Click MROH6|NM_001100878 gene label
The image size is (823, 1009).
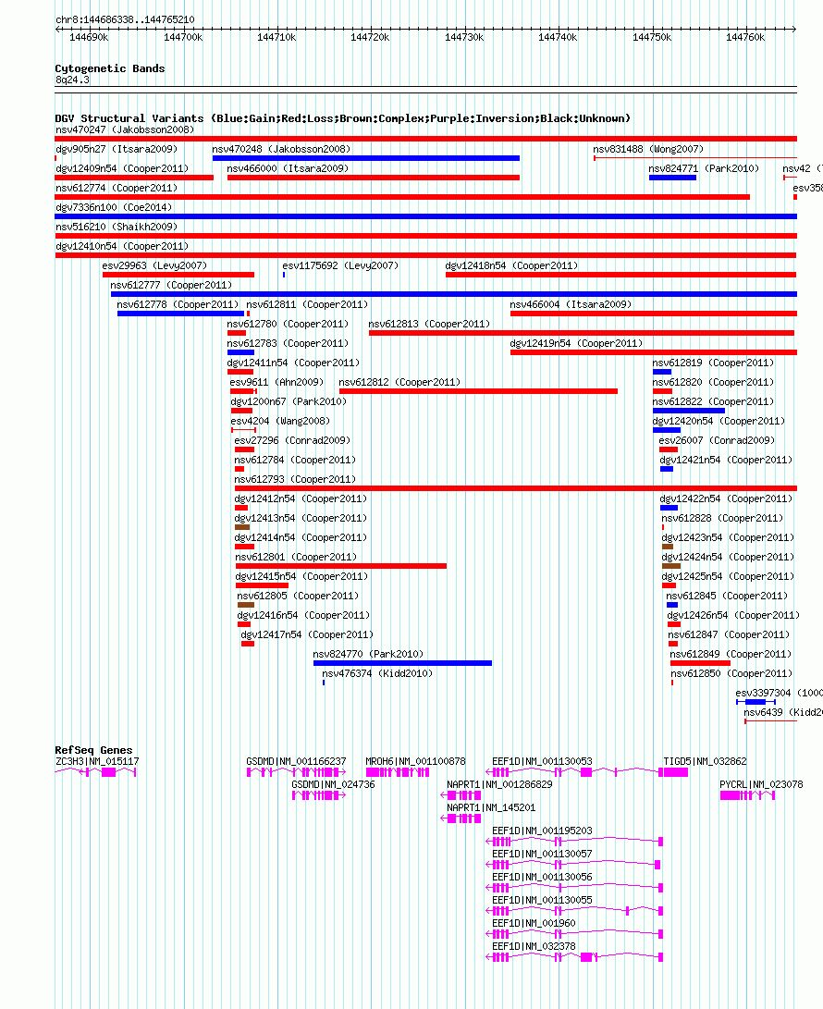pos(416,760)
